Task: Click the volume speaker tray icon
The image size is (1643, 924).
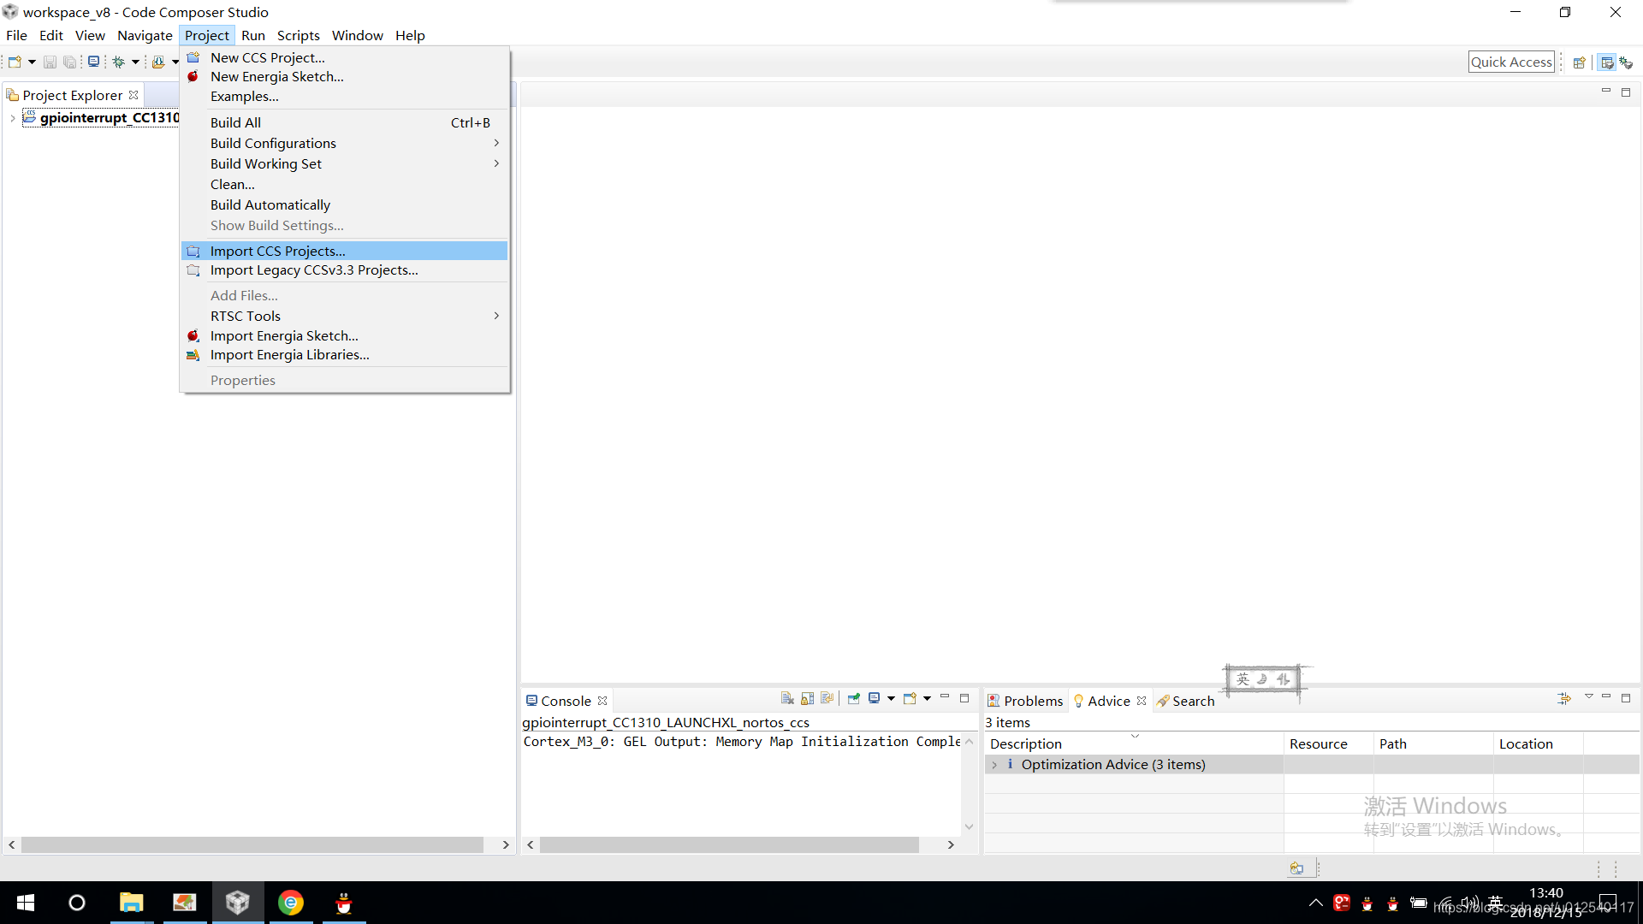Action: [x=1469, y=903]
